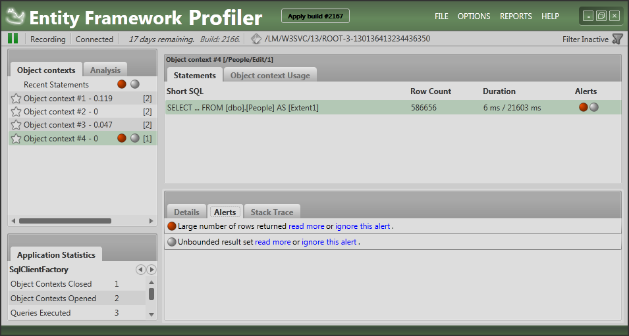Open the REPORTS menu
Screen dimensions: 629x336
(515, 16)
